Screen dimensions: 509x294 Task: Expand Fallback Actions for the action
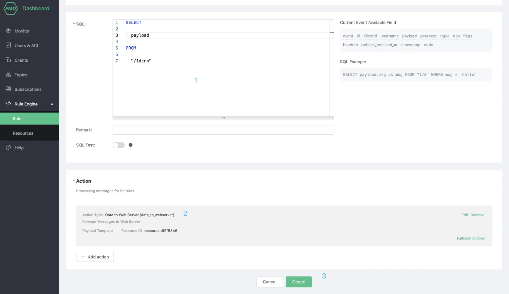[x=469, y=238]
